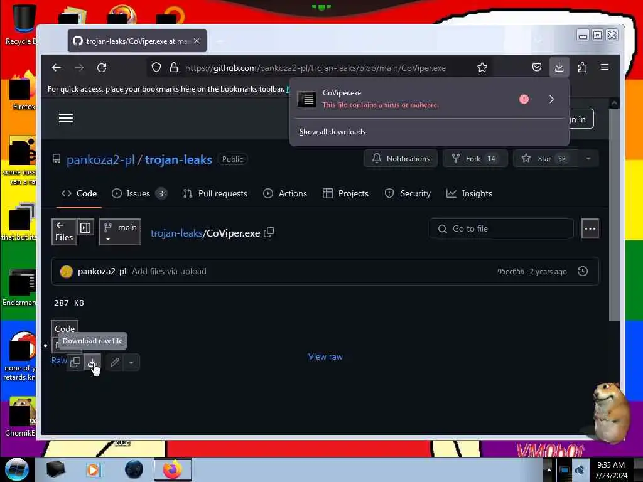View file history clock icon
643x482 pixels.
click(x=583, y=271)
